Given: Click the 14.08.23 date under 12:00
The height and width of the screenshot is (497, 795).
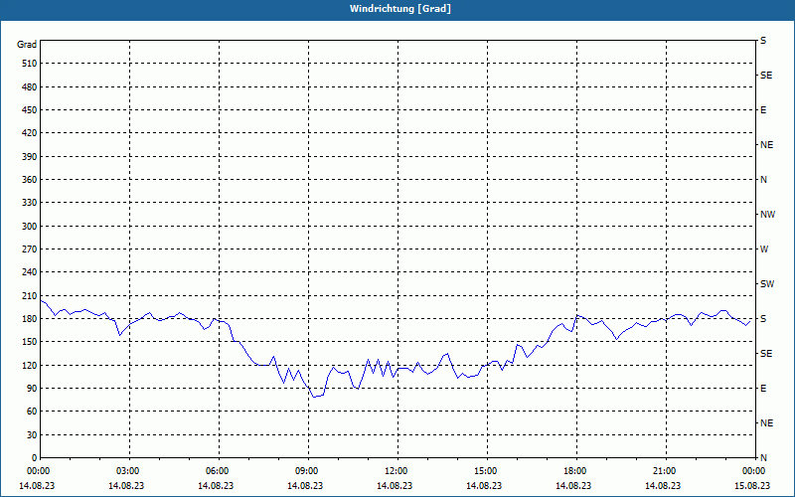Looking at the screenshot, I should [395, 486].
